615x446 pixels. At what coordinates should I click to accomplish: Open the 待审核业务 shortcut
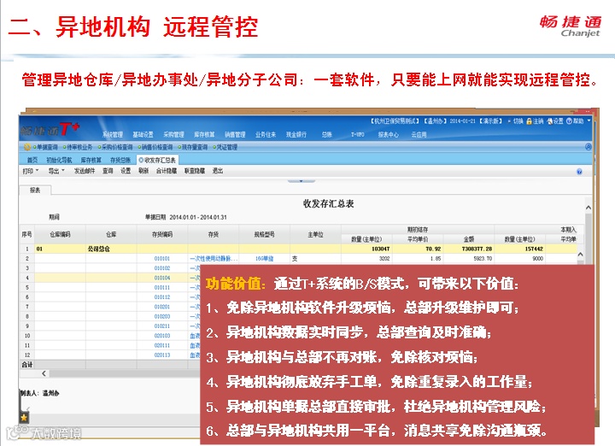coord(79,147)
